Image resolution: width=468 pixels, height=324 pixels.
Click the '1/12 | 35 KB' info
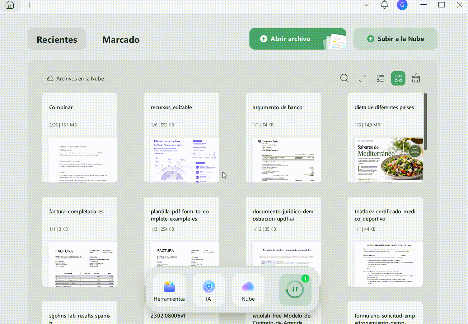coord(264,229)
